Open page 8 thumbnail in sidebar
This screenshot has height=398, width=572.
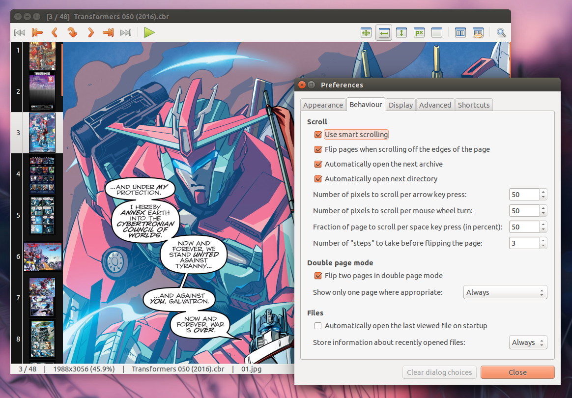click(x=42, y=339)
